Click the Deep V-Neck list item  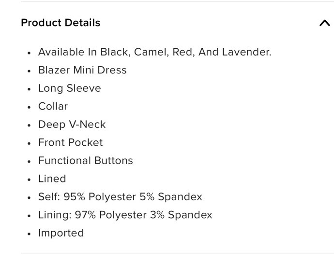72,125
